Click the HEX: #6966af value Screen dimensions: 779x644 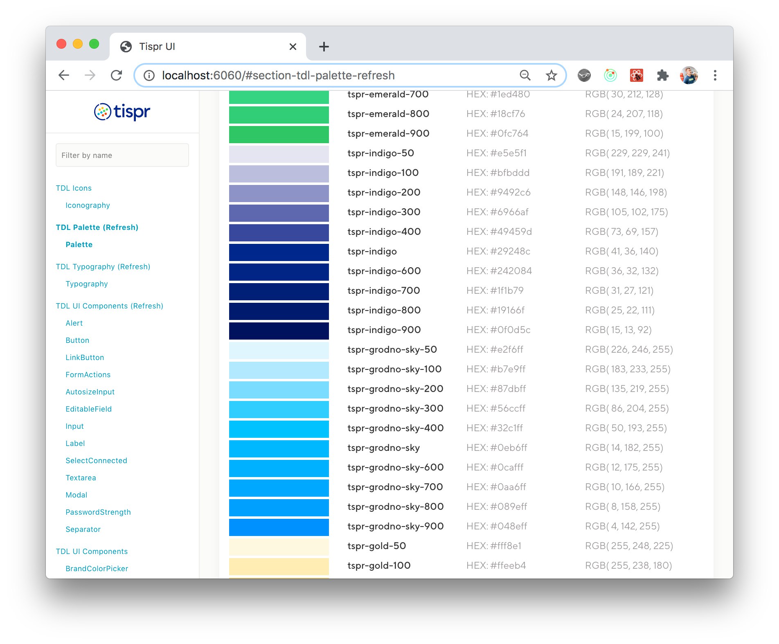click(497, 212)
